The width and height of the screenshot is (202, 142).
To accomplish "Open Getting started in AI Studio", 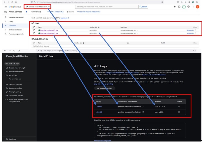I will [15, 84].
